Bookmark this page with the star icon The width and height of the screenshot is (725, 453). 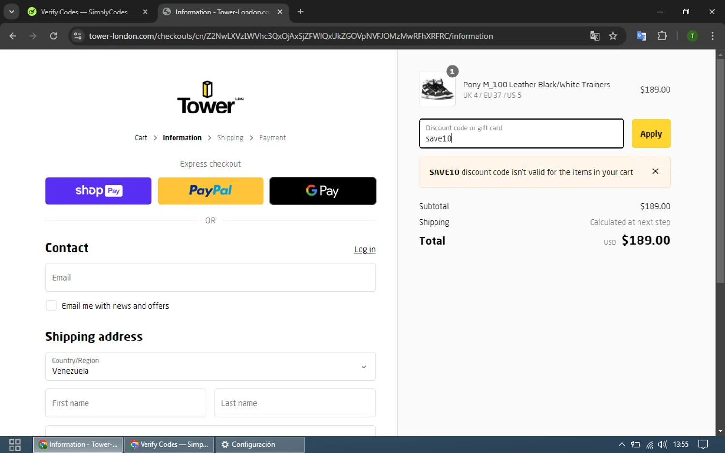(613, 36)
